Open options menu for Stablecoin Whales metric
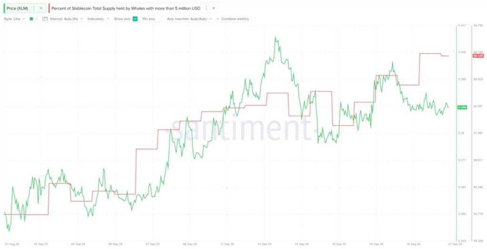The height and width of the screenshot is (249, 487). (x=206, y=8)
